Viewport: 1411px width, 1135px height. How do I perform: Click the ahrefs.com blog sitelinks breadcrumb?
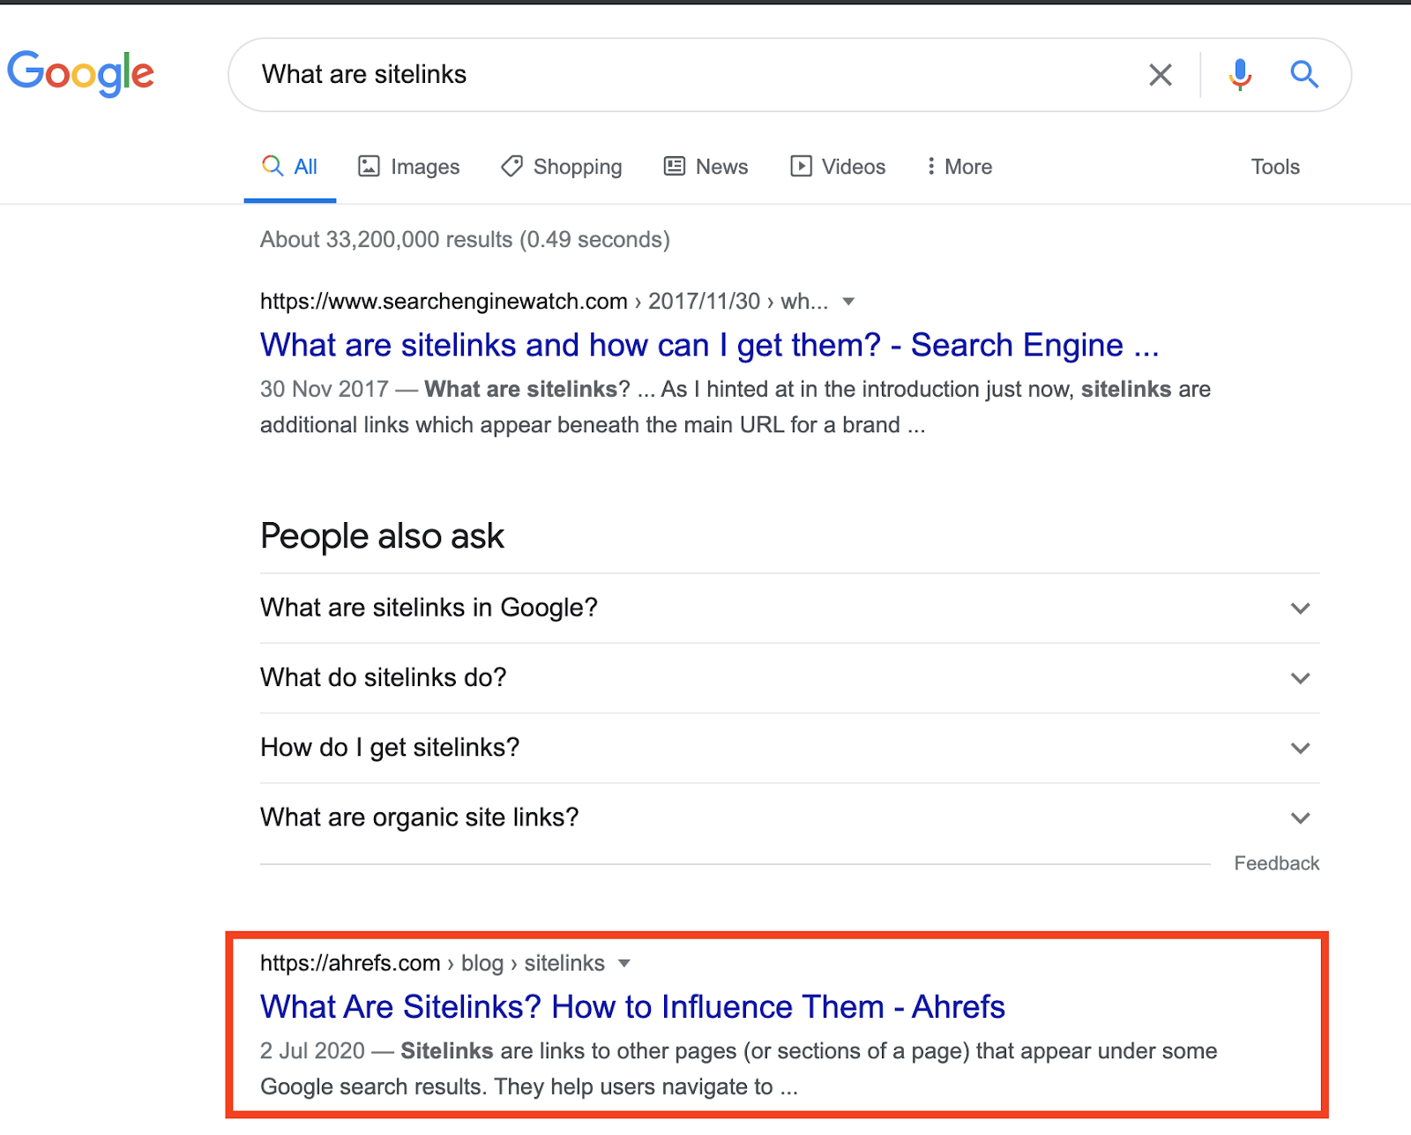[x=432, y=963]
